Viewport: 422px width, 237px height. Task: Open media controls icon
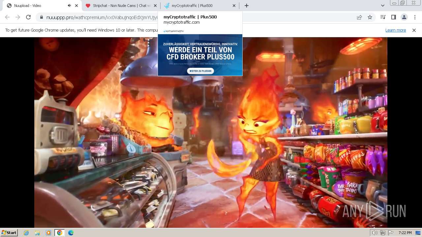(383, 17)
